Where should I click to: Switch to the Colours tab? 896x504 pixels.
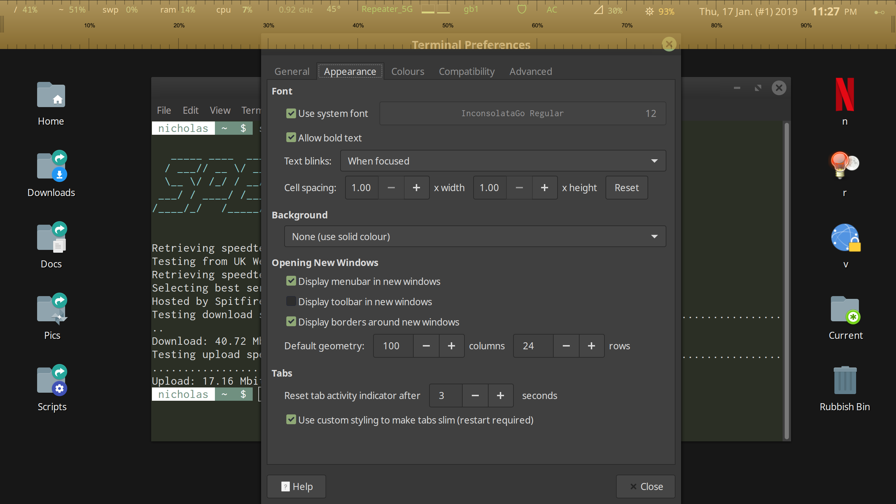(407, 71)
